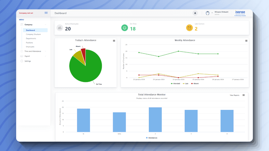
Task: Click the bar labeled hello
Action: pyautogui.click(x=119, y=122)
